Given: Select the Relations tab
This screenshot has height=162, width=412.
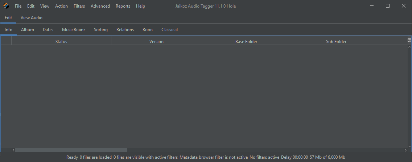Looking at the screenshot, I should coord(125,30).
